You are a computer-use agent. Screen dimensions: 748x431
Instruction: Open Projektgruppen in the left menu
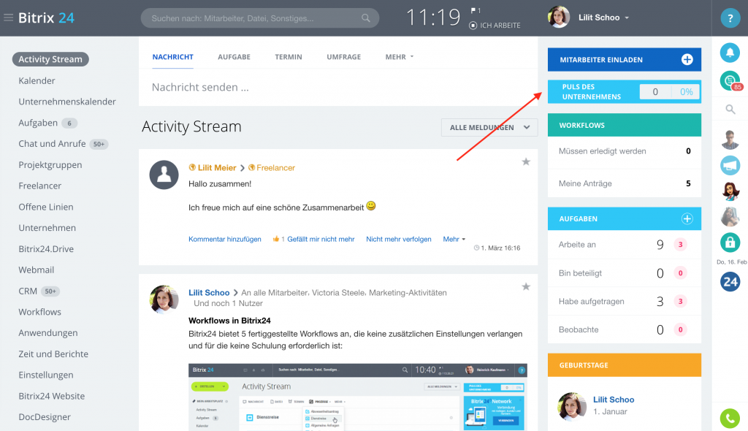click(x=50, y=164)
